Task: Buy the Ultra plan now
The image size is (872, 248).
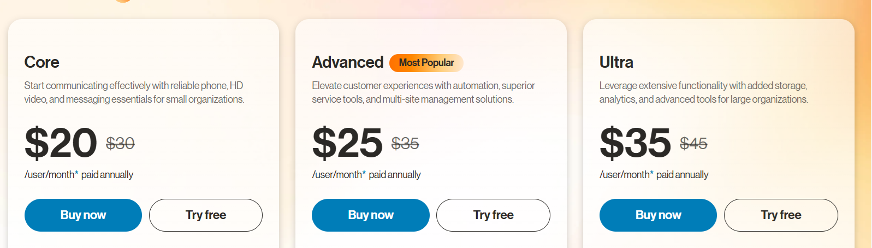Action: [x=658, y=215]
